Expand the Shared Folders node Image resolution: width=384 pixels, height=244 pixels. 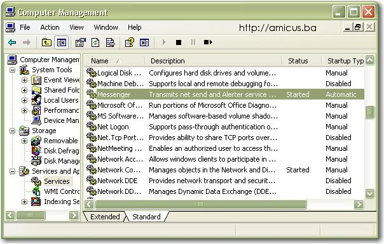coord(24,91)
